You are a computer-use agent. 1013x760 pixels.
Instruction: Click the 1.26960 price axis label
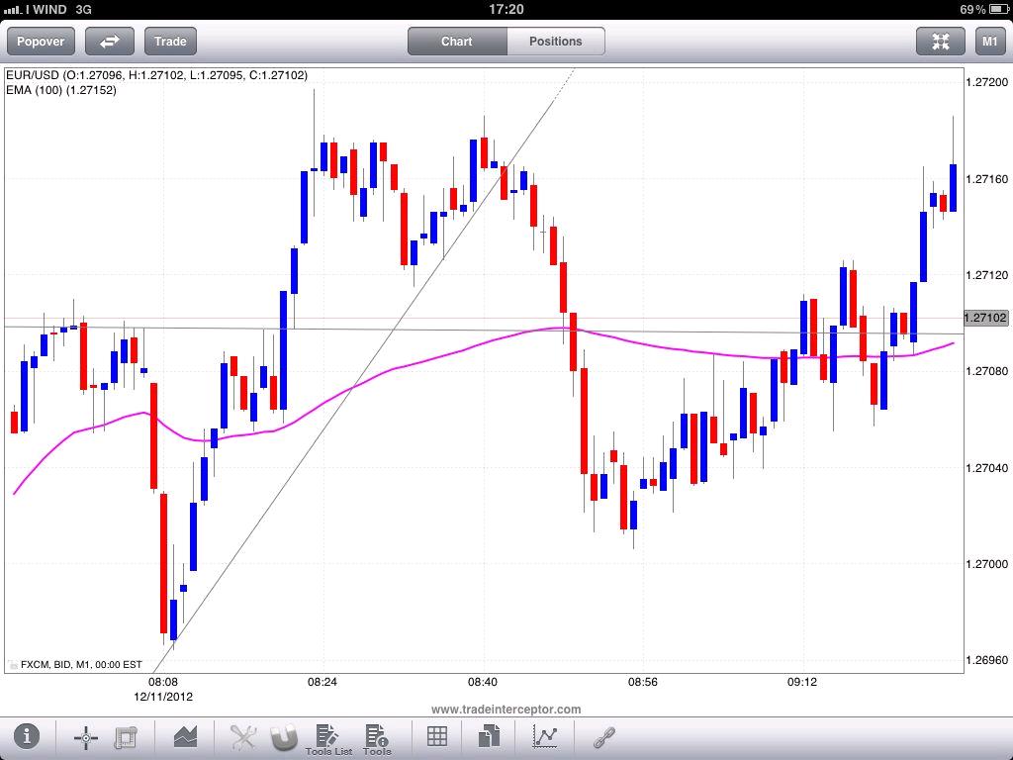point(986,660)
